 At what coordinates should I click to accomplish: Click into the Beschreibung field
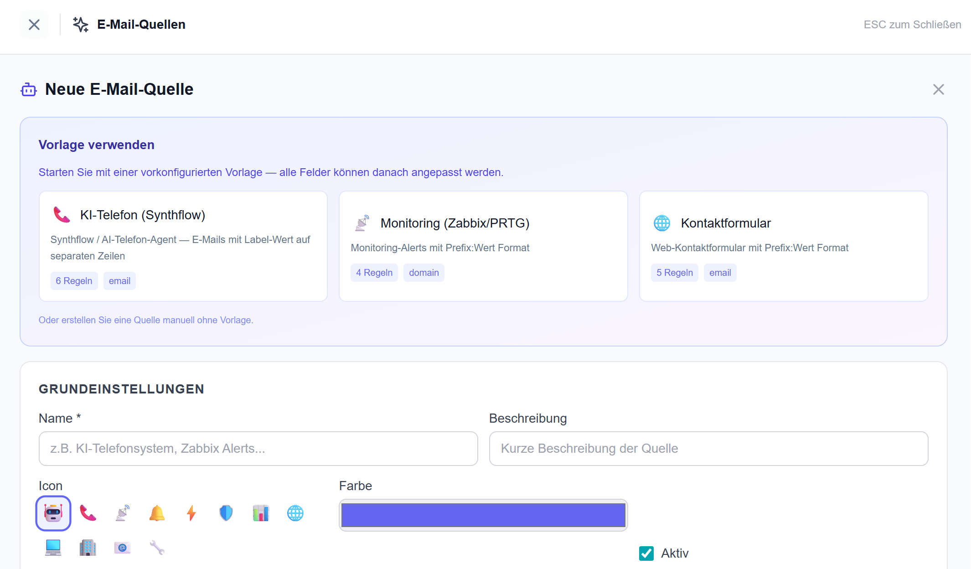[x=708, y=449]
